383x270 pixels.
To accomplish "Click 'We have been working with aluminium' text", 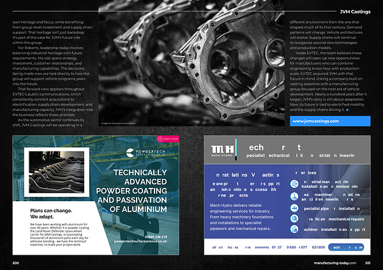I will [x=59, y=234].
